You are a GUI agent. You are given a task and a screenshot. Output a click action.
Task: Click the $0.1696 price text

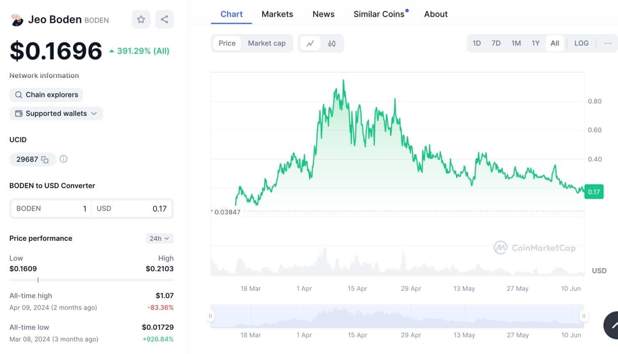coord(56,51)
